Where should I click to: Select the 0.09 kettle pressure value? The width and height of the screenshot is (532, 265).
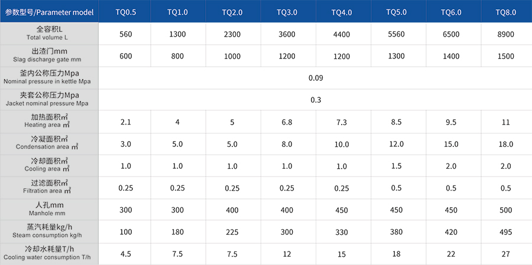[316, 78]
